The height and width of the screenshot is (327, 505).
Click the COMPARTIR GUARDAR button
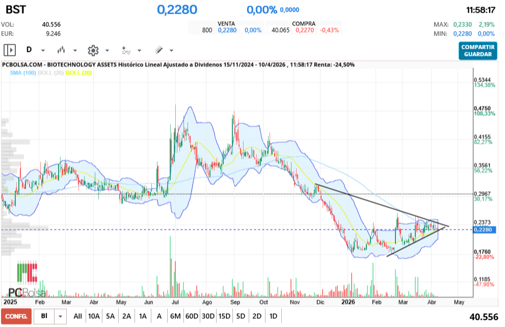click(x=478, y=50)
